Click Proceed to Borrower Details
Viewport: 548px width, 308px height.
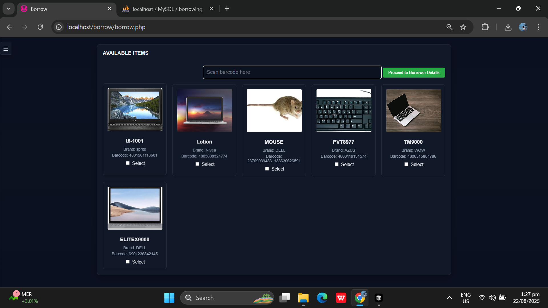tap(414, 72)
